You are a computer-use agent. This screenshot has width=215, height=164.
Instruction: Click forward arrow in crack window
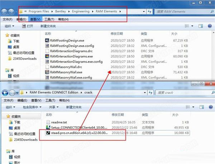[x=12, y=93]
